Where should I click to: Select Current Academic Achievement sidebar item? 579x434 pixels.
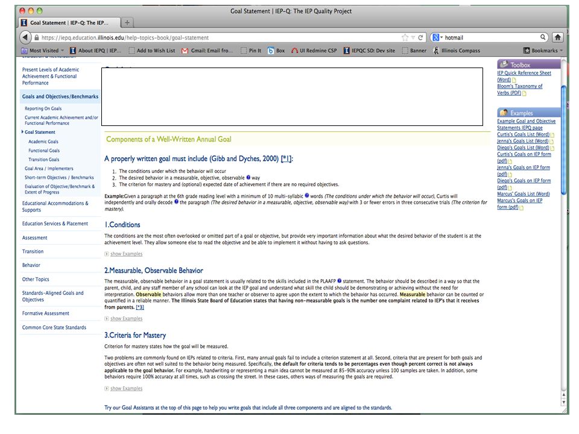[x=62, y=121]
